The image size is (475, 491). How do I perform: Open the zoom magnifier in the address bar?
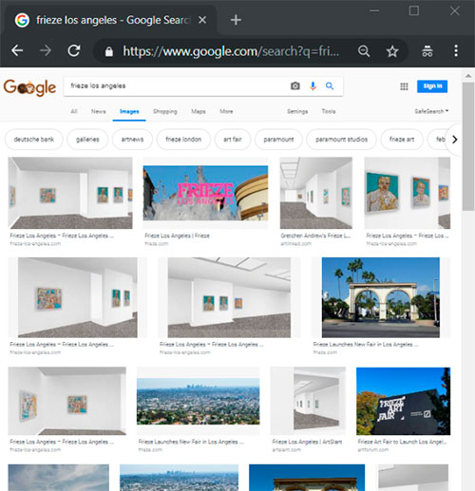pyautogui.click(x=364, y=51)
